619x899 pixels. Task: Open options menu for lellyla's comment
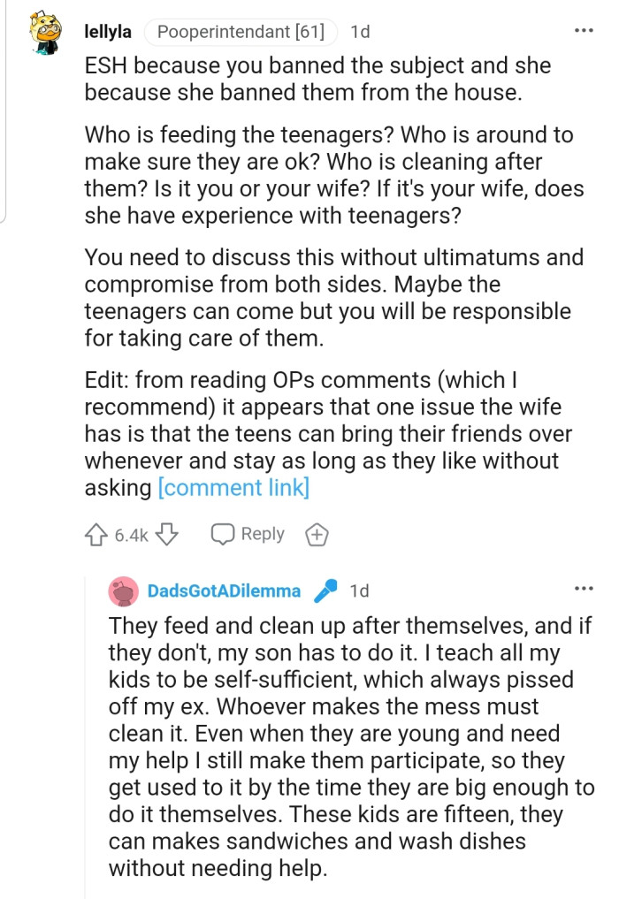click(584, 31)
